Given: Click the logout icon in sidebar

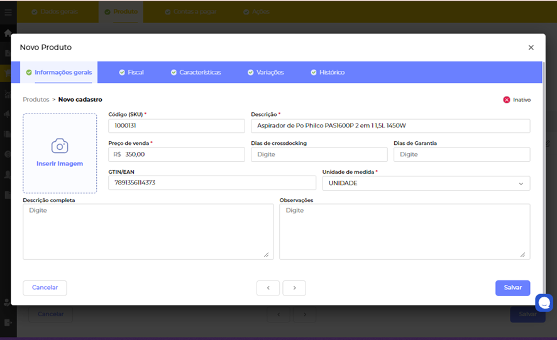Looking at the screenshot, I should coord(8,322).
